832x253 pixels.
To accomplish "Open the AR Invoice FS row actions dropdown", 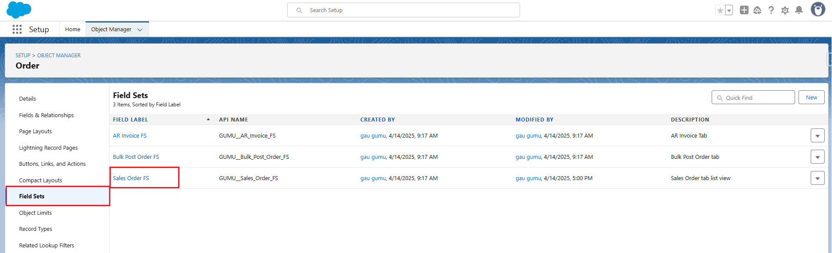I will click(x=817, y=135).
